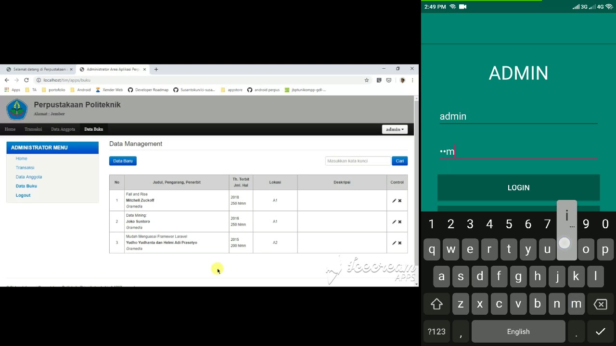Click the Cari search button

400,161
